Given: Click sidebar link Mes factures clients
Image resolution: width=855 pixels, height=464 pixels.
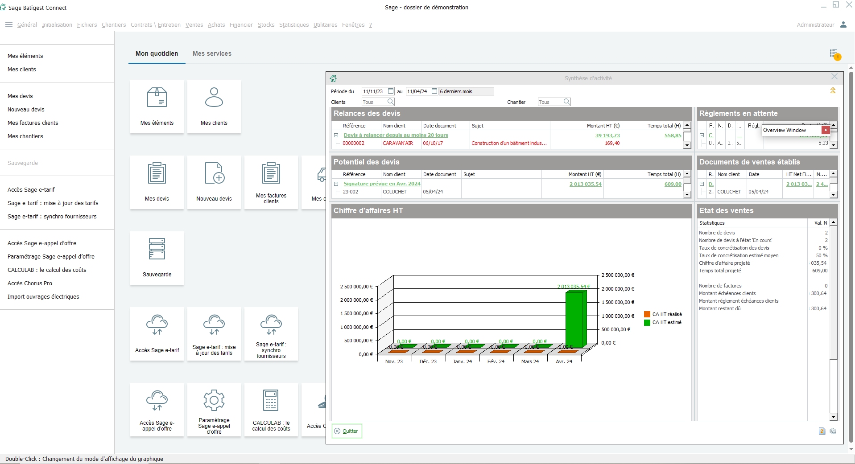Looking at the screenshot, I should click(33, 123).
